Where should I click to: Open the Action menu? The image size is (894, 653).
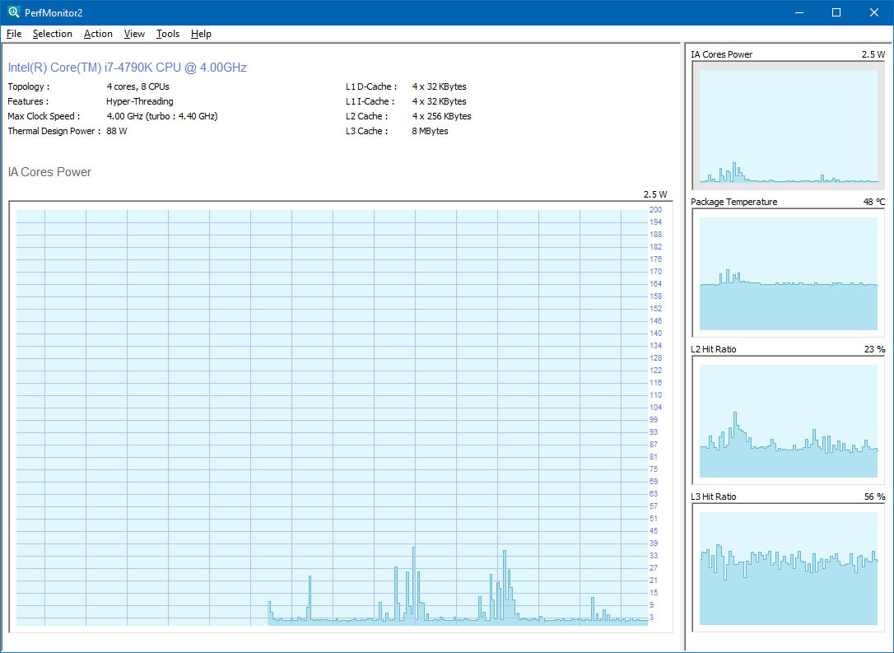point(98,34)
